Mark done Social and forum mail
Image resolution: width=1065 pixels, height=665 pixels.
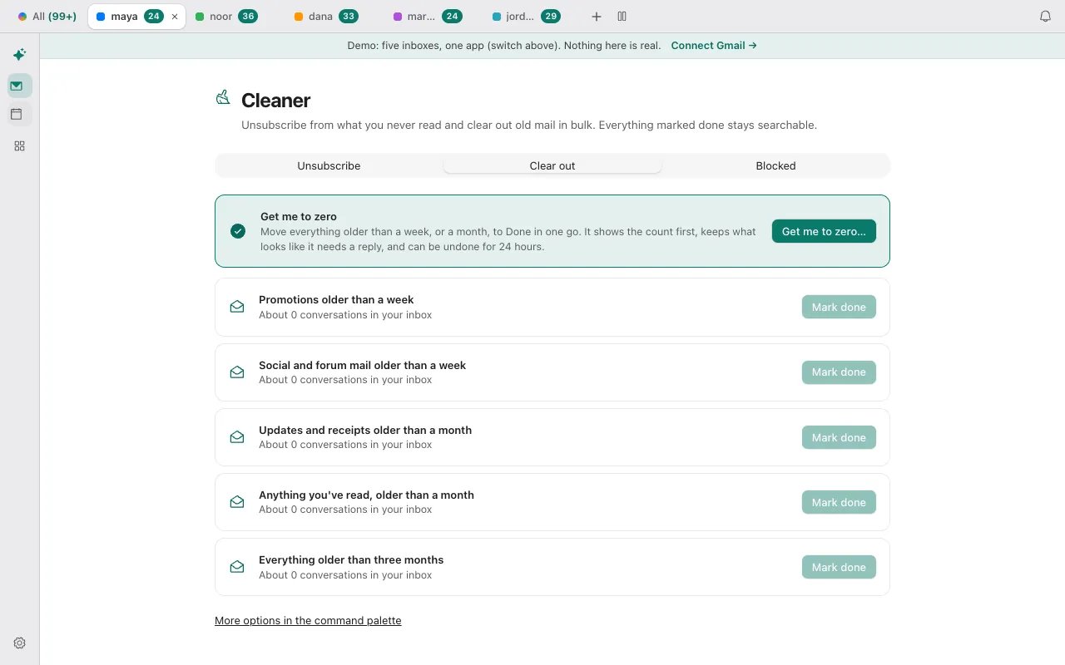click(x=839, y=372)
